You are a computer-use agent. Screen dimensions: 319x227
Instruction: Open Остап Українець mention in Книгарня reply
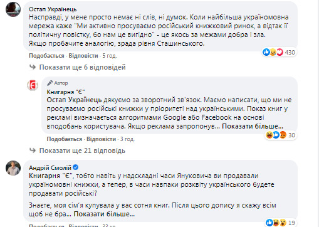(x=74, y=100)
